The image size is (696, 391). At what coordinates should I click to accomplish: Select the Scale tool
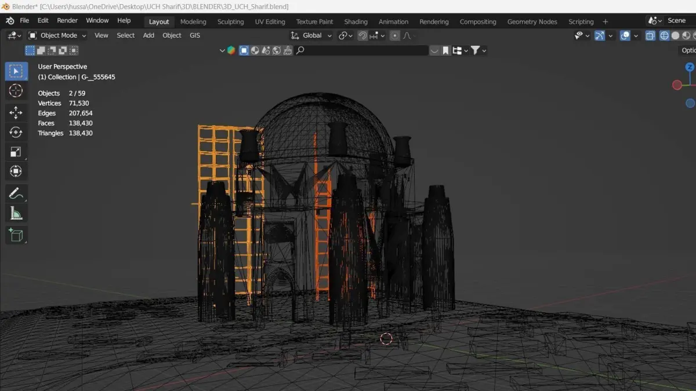[x=16, y=152]
